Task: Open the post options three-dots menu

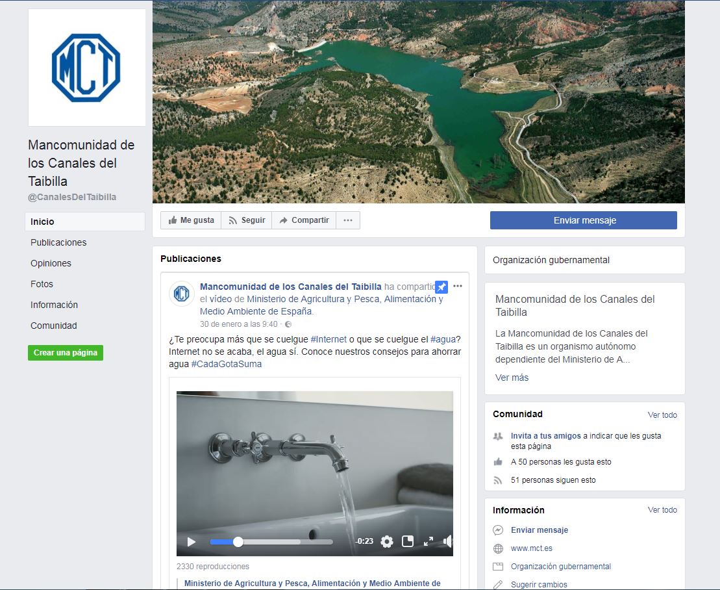Action: tap(457, 286)
